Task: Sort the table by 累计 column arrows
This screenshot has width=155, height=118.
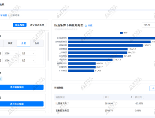Action: [131, 97]
